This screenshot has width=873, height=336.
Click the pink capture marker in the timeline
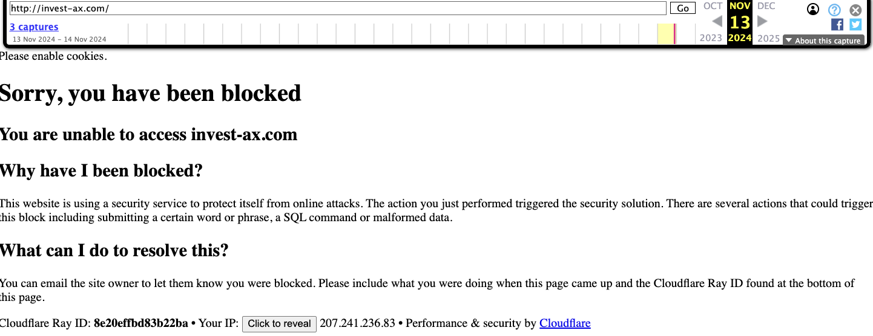click(675, 34)
